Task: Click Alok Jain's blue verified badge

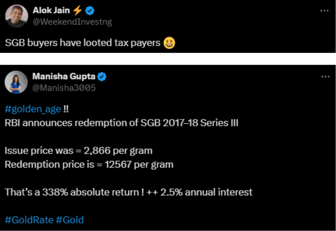Action: coord(90,11)
